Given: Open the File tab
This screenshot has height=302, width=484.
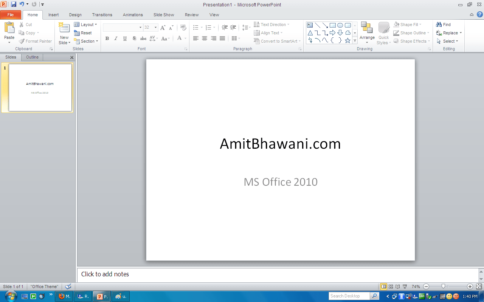Looking at the screenshot, I should 11,15.
